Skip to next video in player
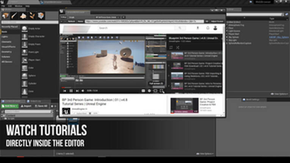This screenshot has width=290, height=163. [x=77, y=91]
